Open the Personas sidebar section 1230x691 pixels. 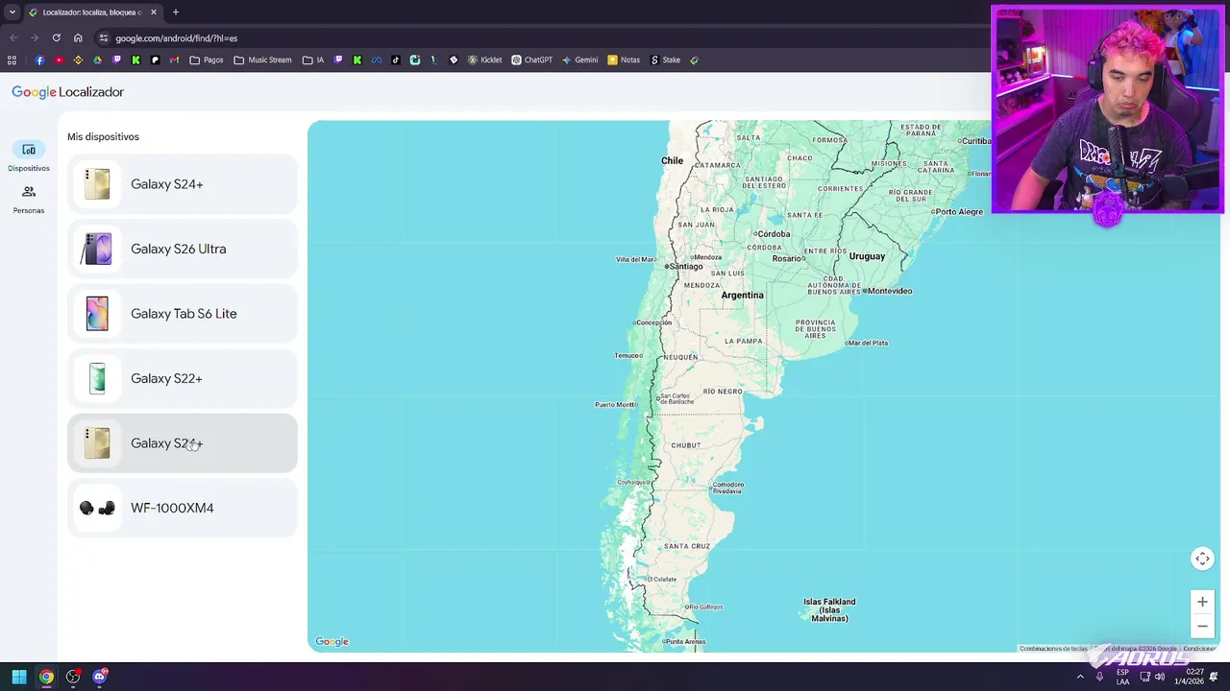pyautogui.click(x=29, y=200)
